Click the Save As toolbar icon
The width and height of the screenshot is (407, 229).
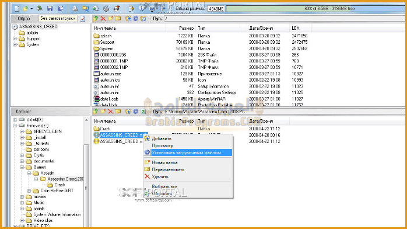pyautogui.click(x=61, y=9)
